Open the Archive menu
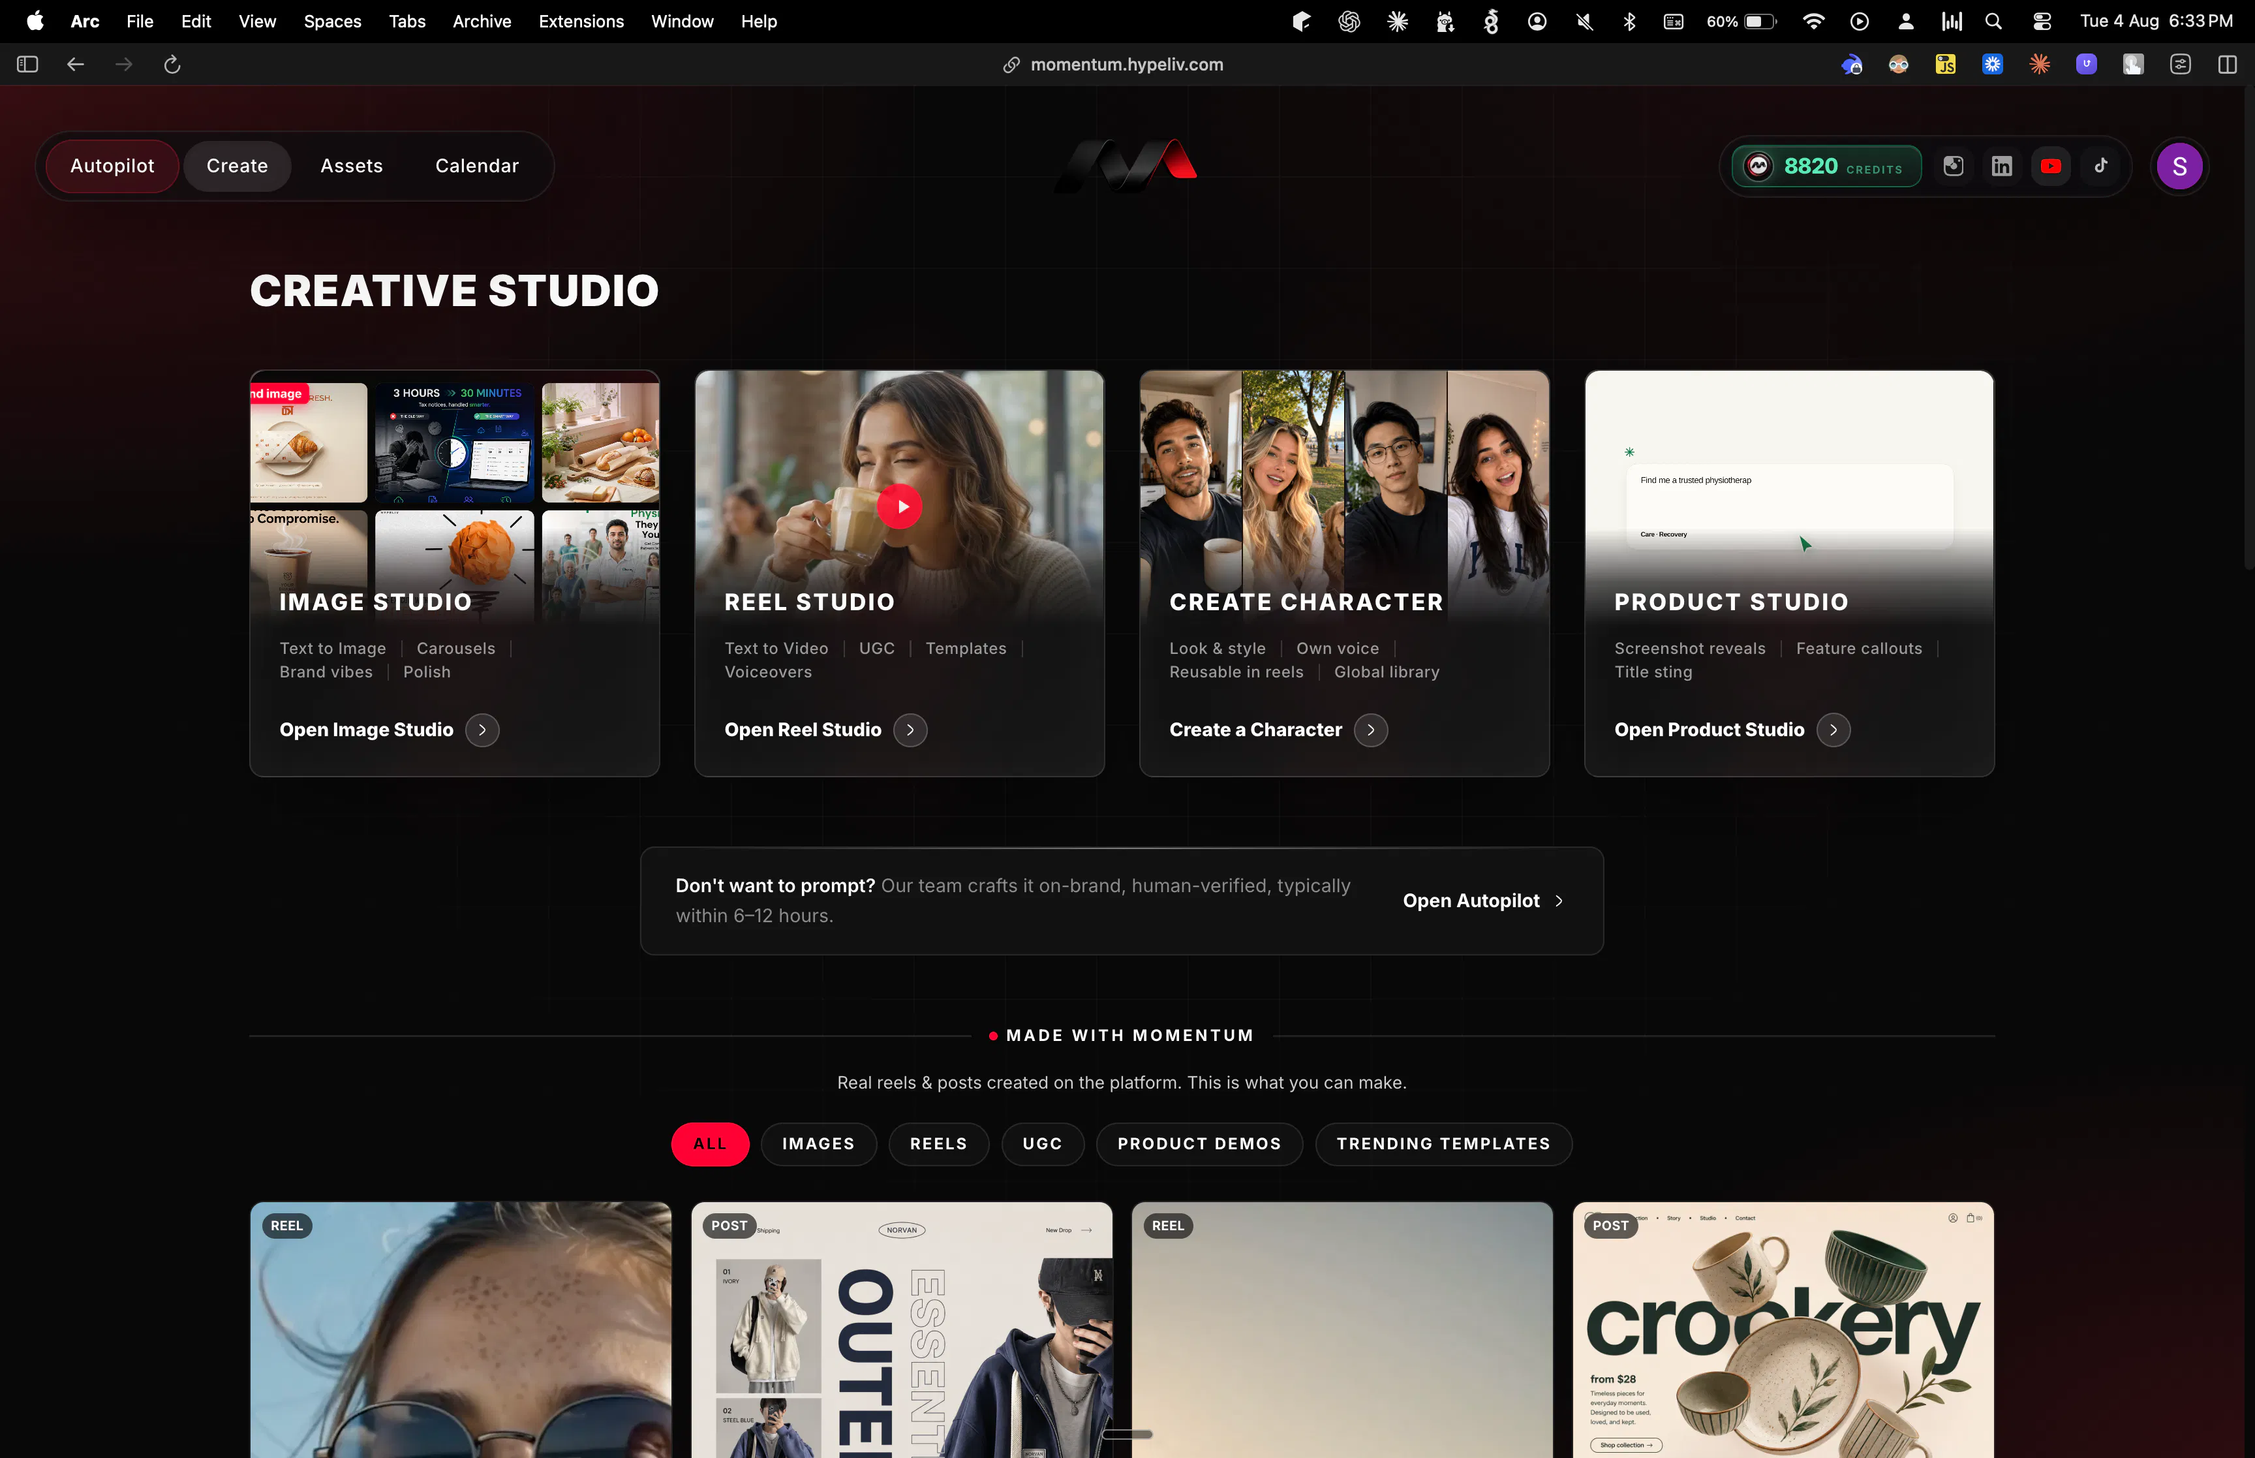 pos(482,21)
